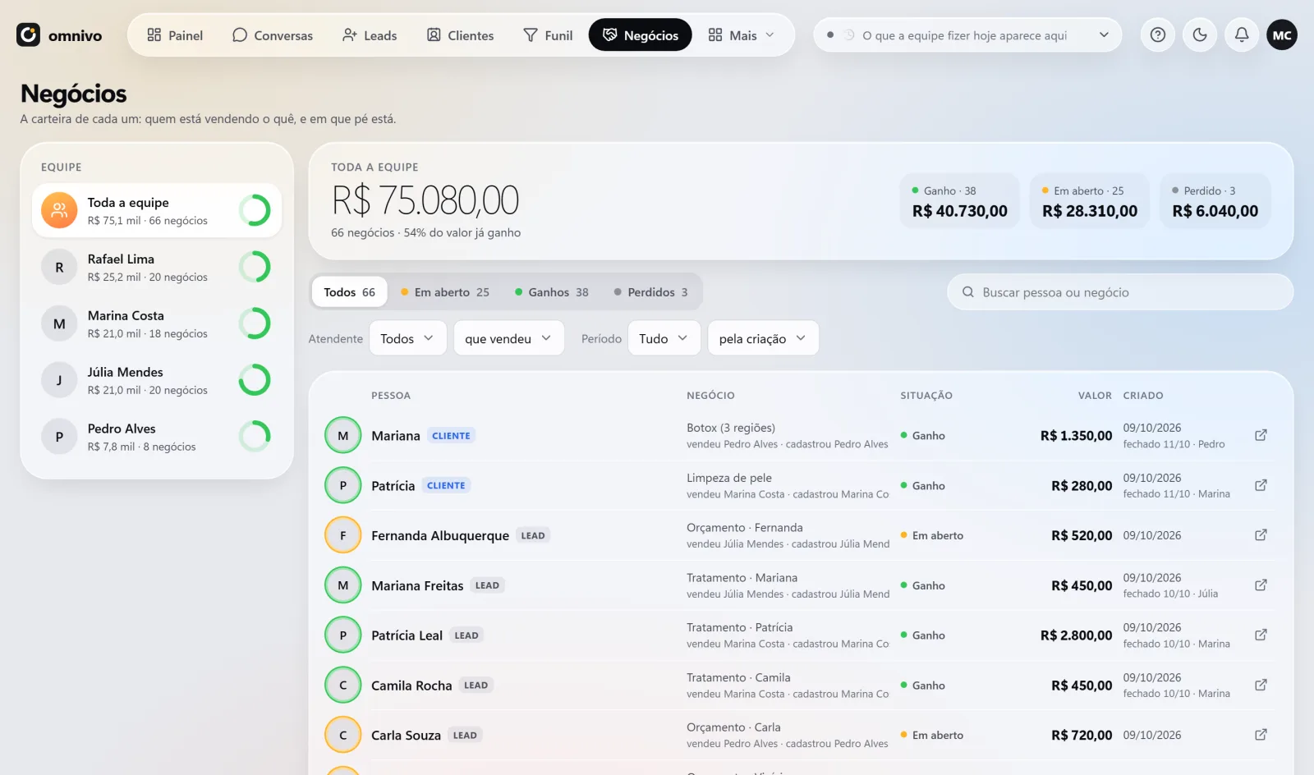1314x775 pixels.
Task: Open the Funil page
Action: (548, 35)
